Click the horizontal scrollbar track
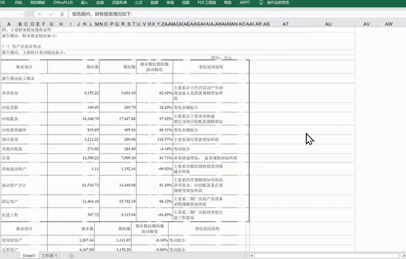The height and width of the screenshot is (259, 406). click(x=328, y=256)
